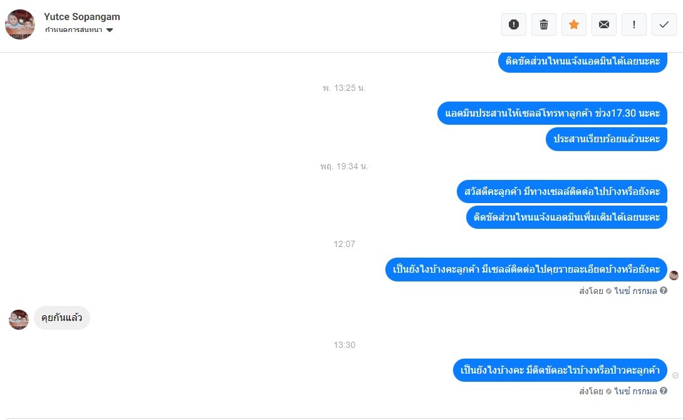Toggle the orange star follow-up icon
Viewport: 683px width, 420px height.
tap(574, 24)
